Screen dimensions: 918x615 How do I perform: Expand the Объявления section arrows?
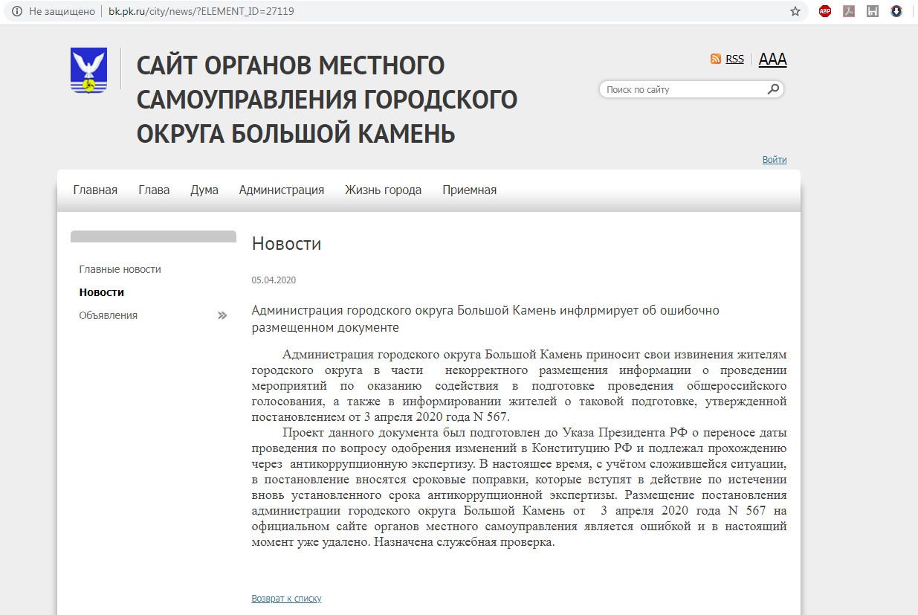(222, 315)
